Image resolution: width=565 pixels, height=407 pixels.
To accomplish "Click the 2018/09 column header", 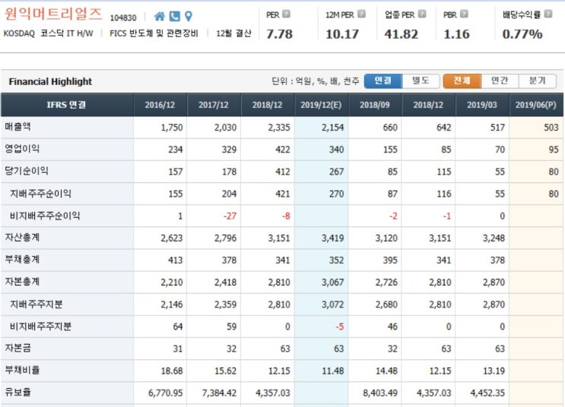I will tap(375, 105).
